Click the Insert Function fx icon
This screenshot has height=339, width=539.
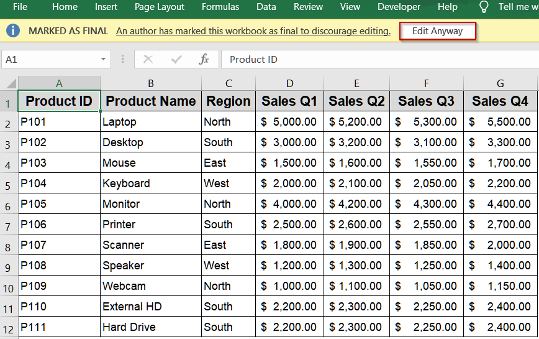(204, 59)
